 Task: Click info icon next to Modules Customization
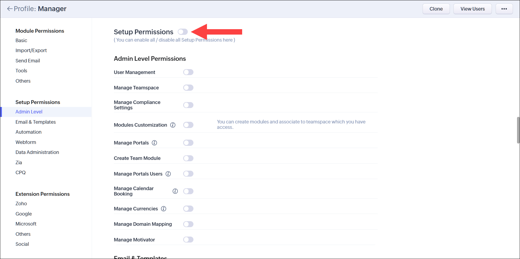tap(173, 125)
